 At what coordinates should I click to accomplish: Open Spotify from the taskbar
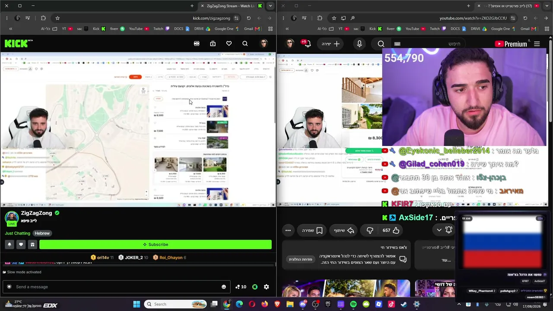pyautogui.click(x=353, y=304)
